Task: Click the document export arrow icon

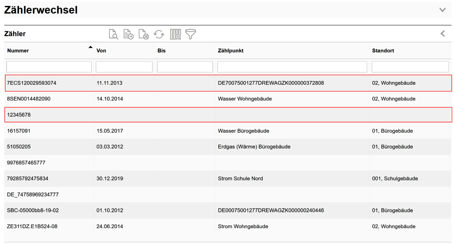Action: pyautogui.click(x=128, y=34)
